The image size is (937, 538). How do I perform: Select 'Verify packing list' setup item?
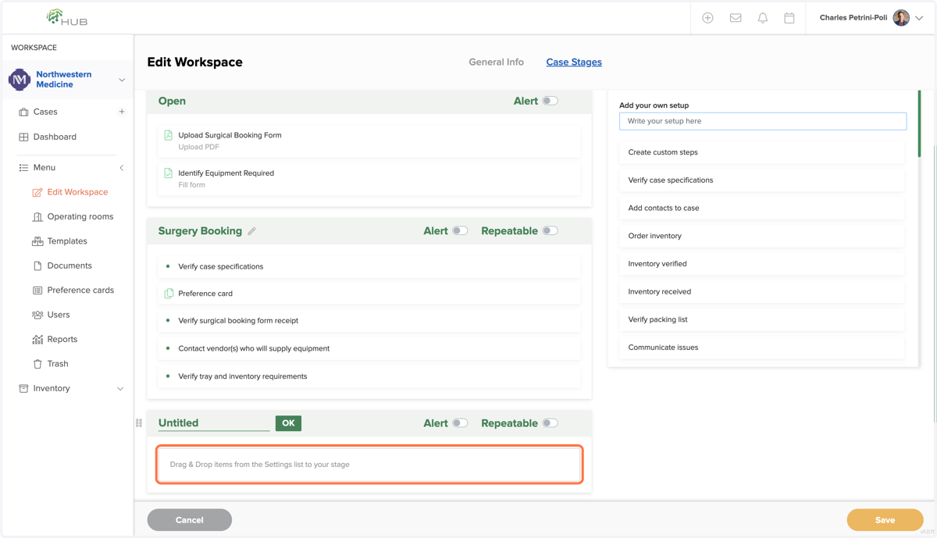click(762, 319)
